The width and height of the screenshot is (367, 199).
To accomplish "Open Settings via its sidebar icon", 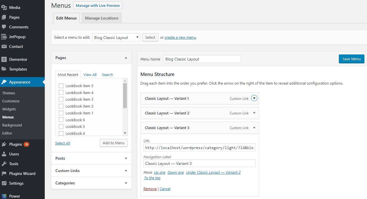I will (4, 183).
